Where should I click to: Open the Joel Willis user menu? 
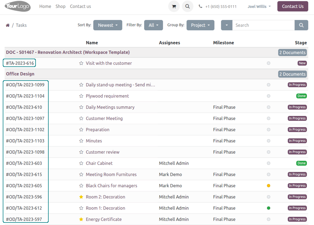click(x=259, y=6)
